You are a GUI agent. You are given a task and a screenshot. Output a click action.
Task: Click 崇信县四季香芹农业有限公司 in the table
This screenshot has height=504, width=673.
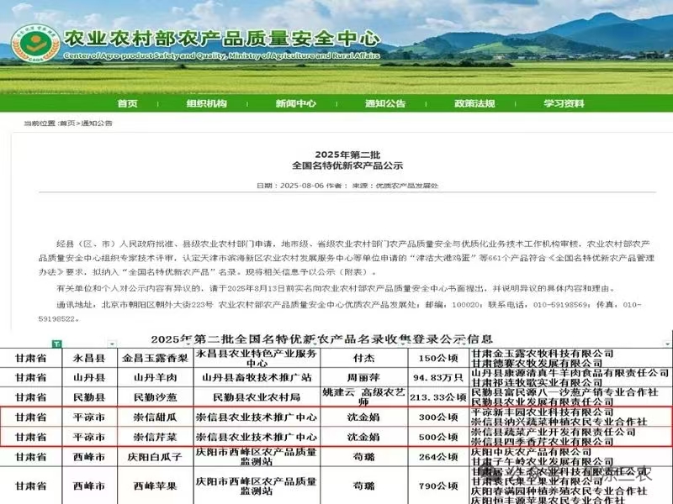coord(543,442)
